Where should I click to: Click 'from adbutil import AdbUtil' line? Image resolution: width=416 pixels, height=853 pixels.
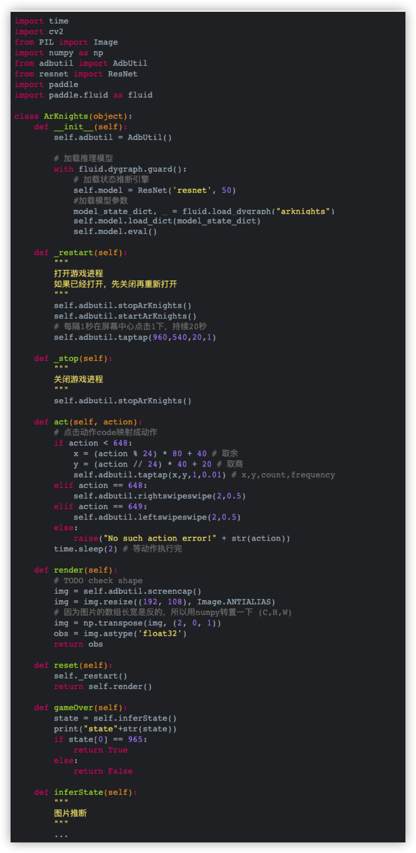pos(81,63)
